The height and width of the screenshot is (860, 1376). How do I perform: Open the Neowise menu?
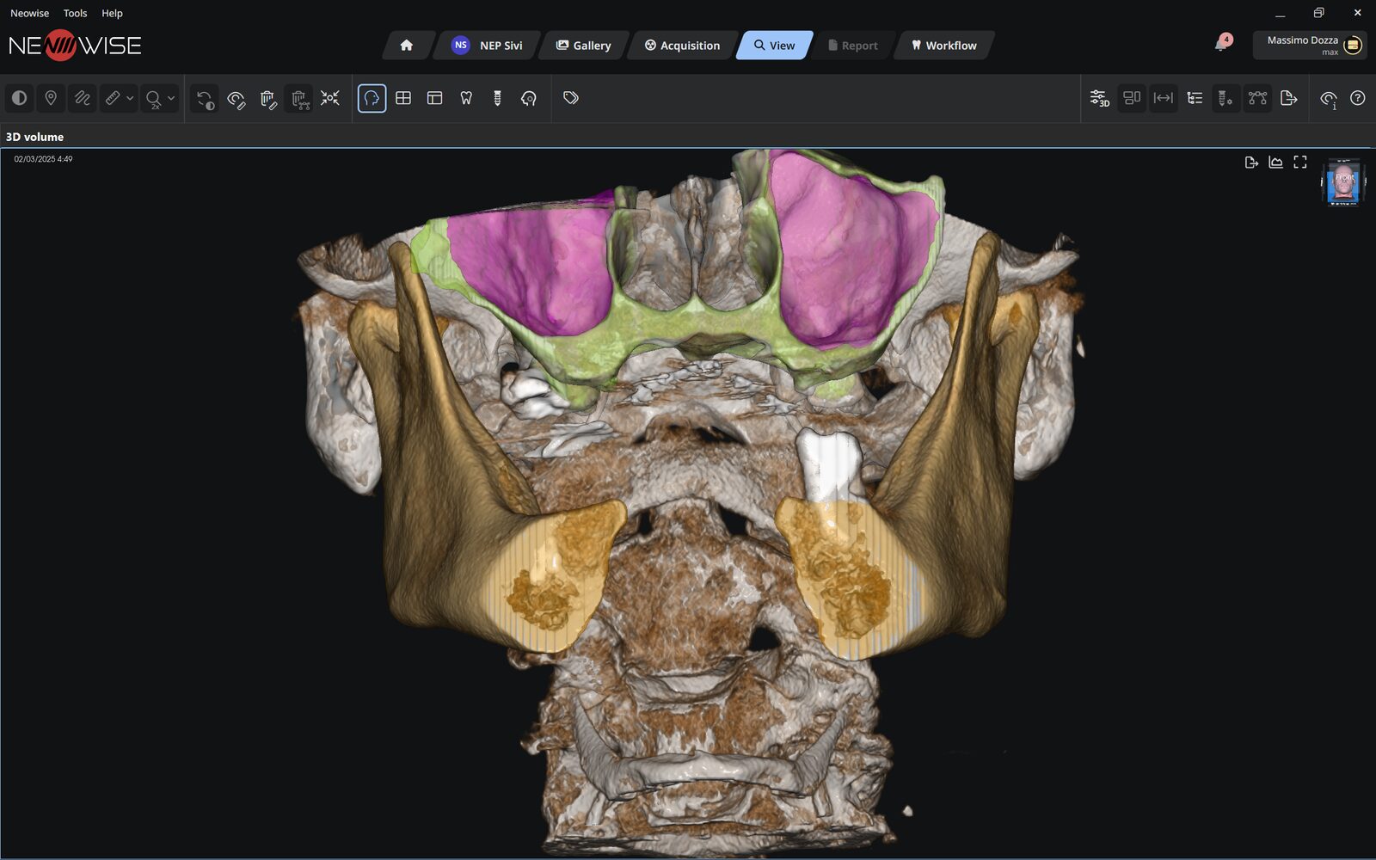(x=29, y=13)
